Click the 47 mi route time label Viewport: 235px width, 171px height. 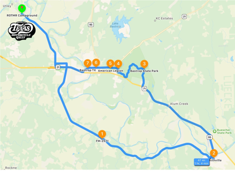pos(201,162)
